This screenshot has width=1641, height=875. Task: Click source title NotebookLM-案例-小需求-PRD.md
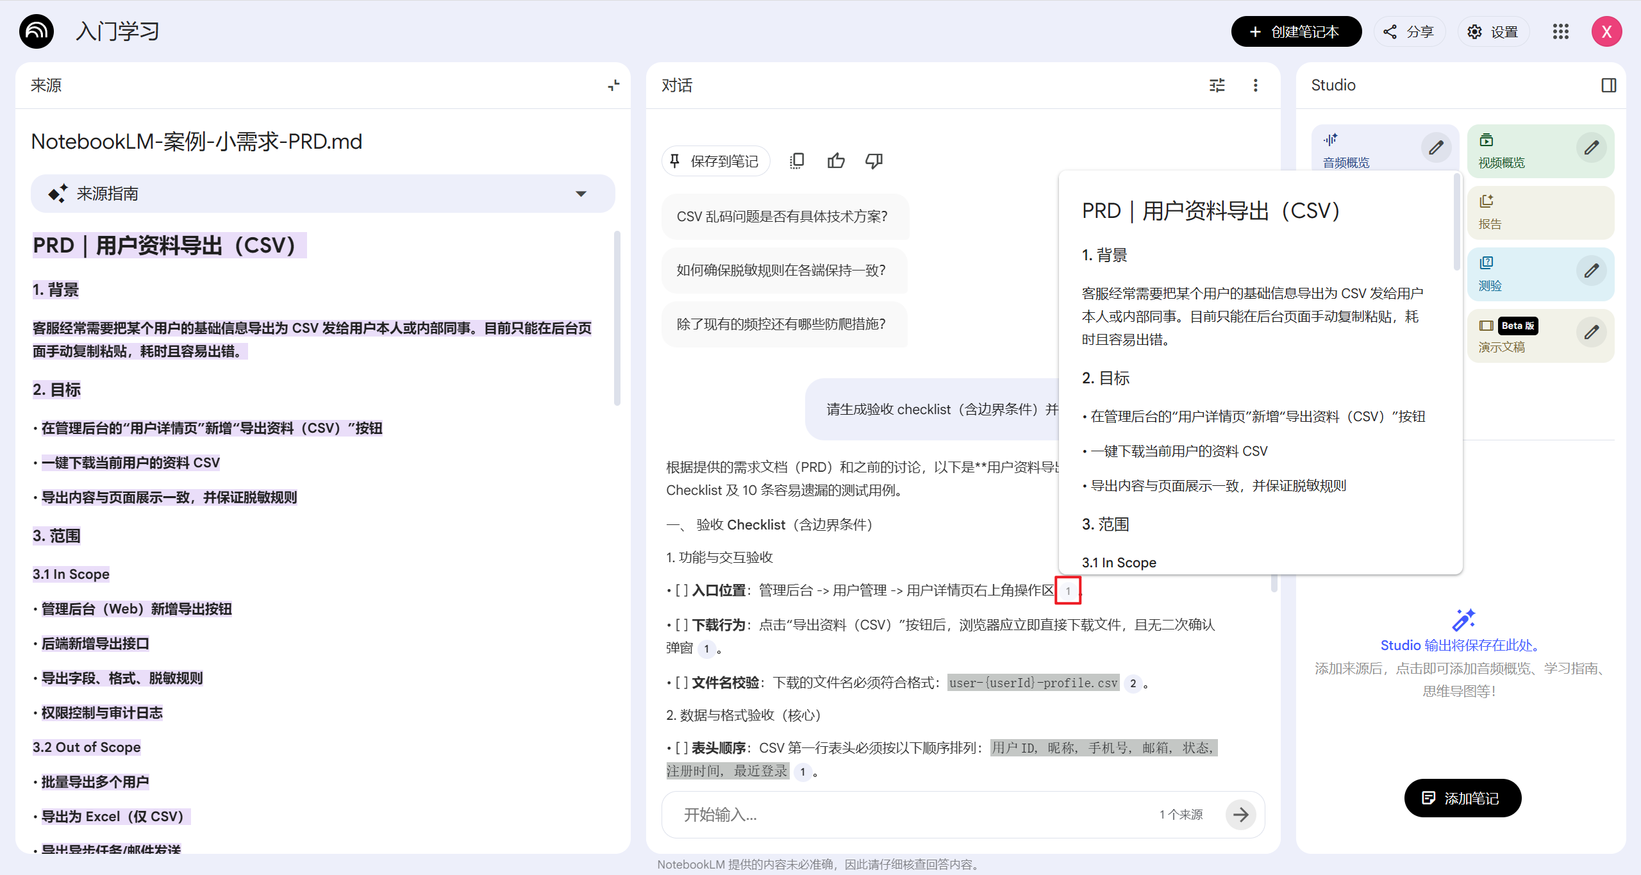click(197, 141)
